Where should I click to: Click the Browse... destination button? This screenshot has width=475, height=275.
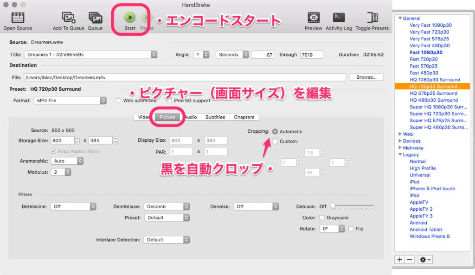366,77
